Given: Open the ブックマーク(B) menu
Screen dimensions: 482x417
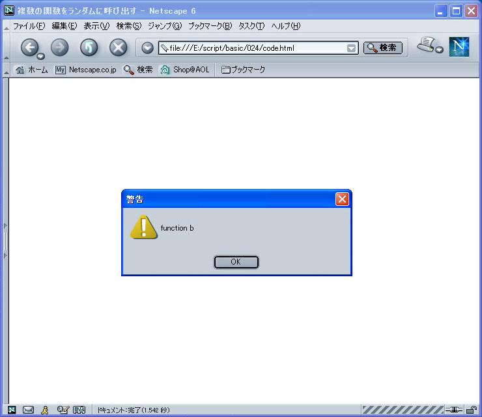Looking at the screenshot, I should [210, 26].
